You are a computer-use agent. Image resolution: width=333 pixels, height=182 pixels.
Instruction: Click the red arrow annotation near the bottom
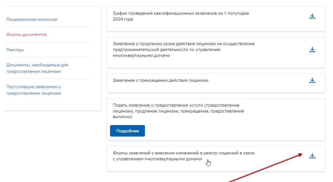point(264,168)
